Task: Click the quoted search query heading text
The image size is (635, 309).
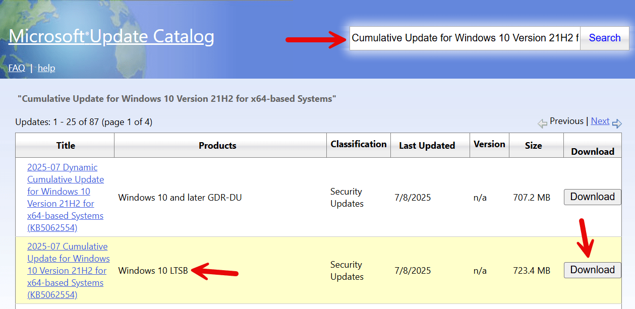Action: pyautogui.click(x=177, y=99)
